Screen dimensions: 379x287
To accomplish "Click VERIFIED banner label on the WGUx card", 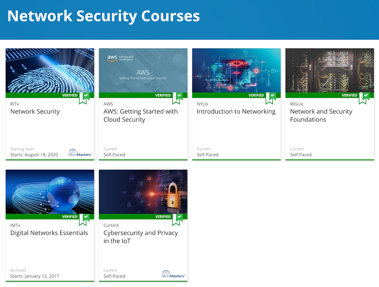I will [349, 95].
